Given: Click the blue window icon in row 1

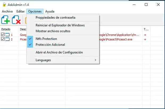Looking at the screenshot, I should [7, 35].
